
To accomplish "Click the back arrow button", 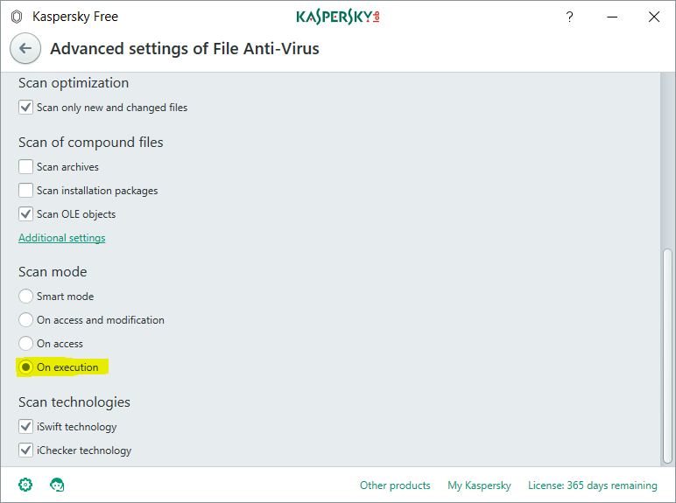I will pyautogui.click(x=25, y=49).
